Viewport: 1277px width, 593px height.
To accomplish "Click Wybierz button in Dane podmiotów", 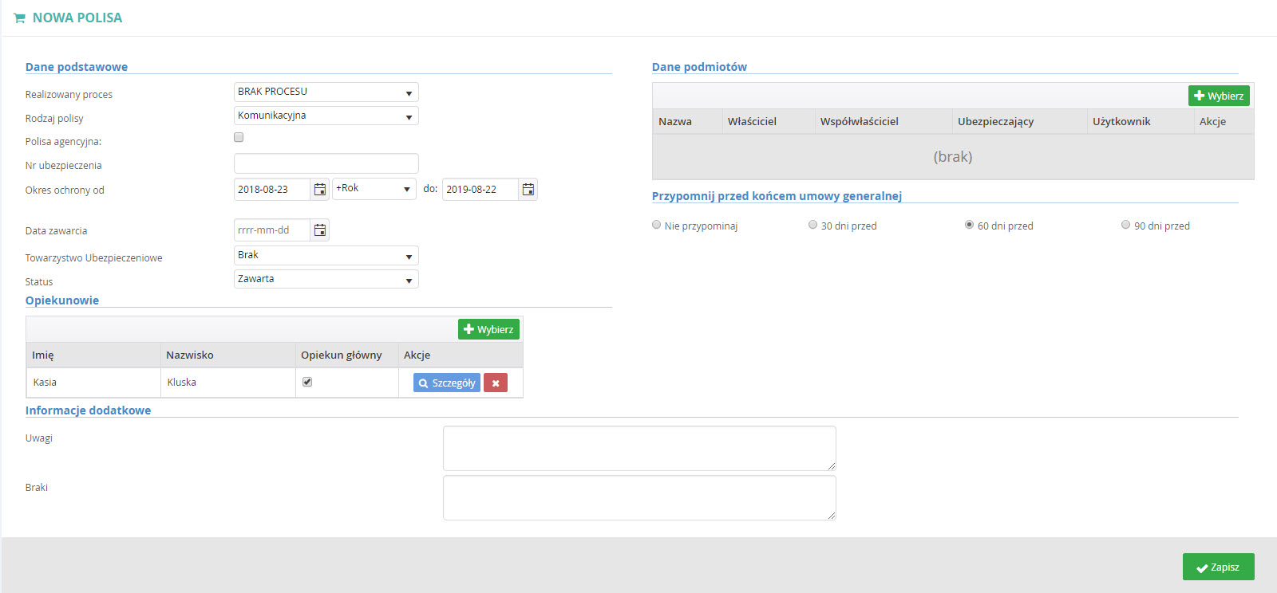I will [1219, 96].
